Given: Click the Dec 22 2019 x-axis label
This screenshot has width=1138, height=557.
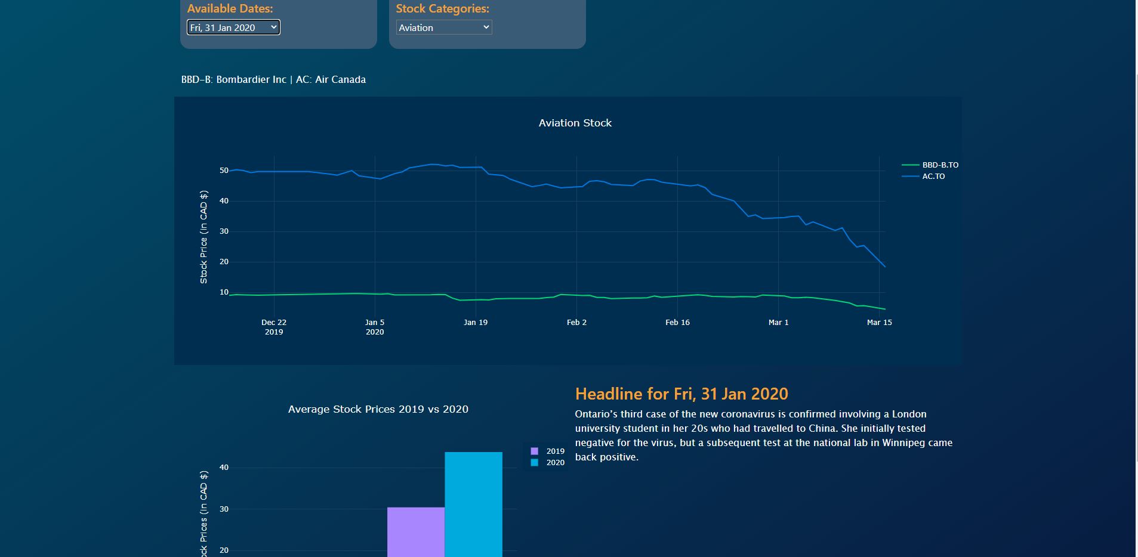Looking at the screenshot, I should click(274, 327).
